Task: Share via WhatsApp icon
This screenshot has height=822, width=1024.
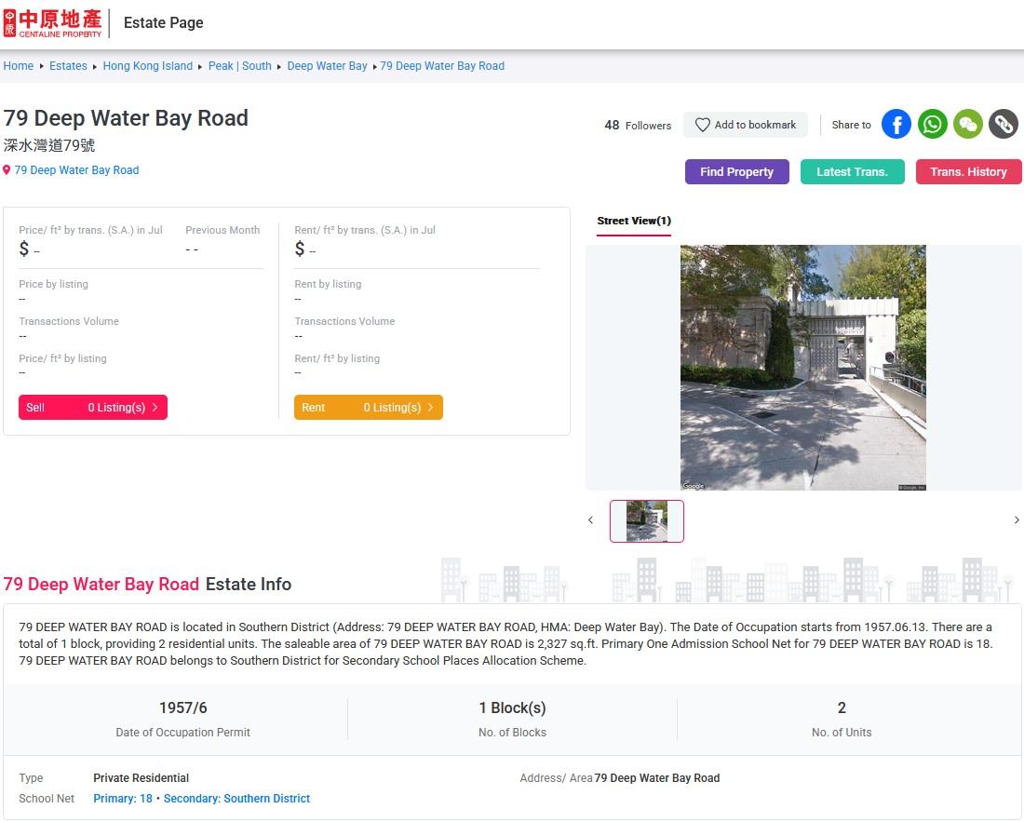Action: pos(932,124)
